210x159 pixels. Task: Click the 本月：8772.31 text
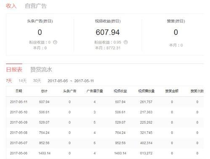tap(108, 48)
